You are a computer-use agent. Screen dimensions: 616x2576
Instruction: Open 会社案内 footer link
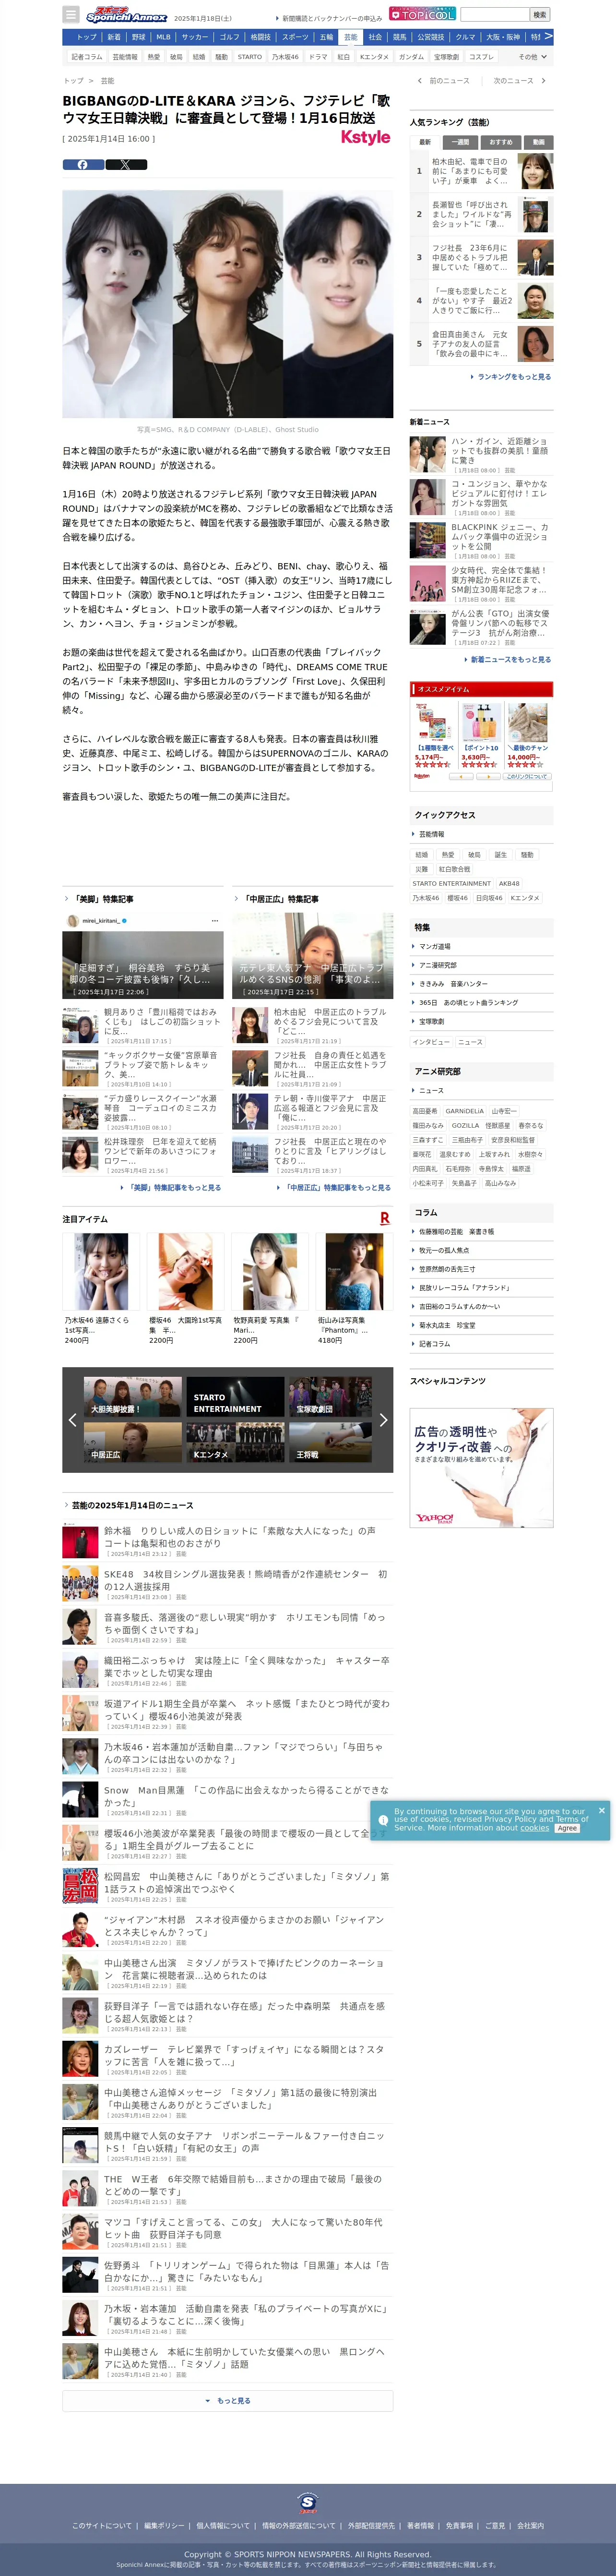pyautogui.click(x=530, y=2525)
